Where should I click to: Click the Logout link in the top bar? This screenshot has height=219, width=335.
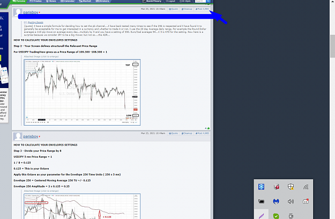click(170, 1)
